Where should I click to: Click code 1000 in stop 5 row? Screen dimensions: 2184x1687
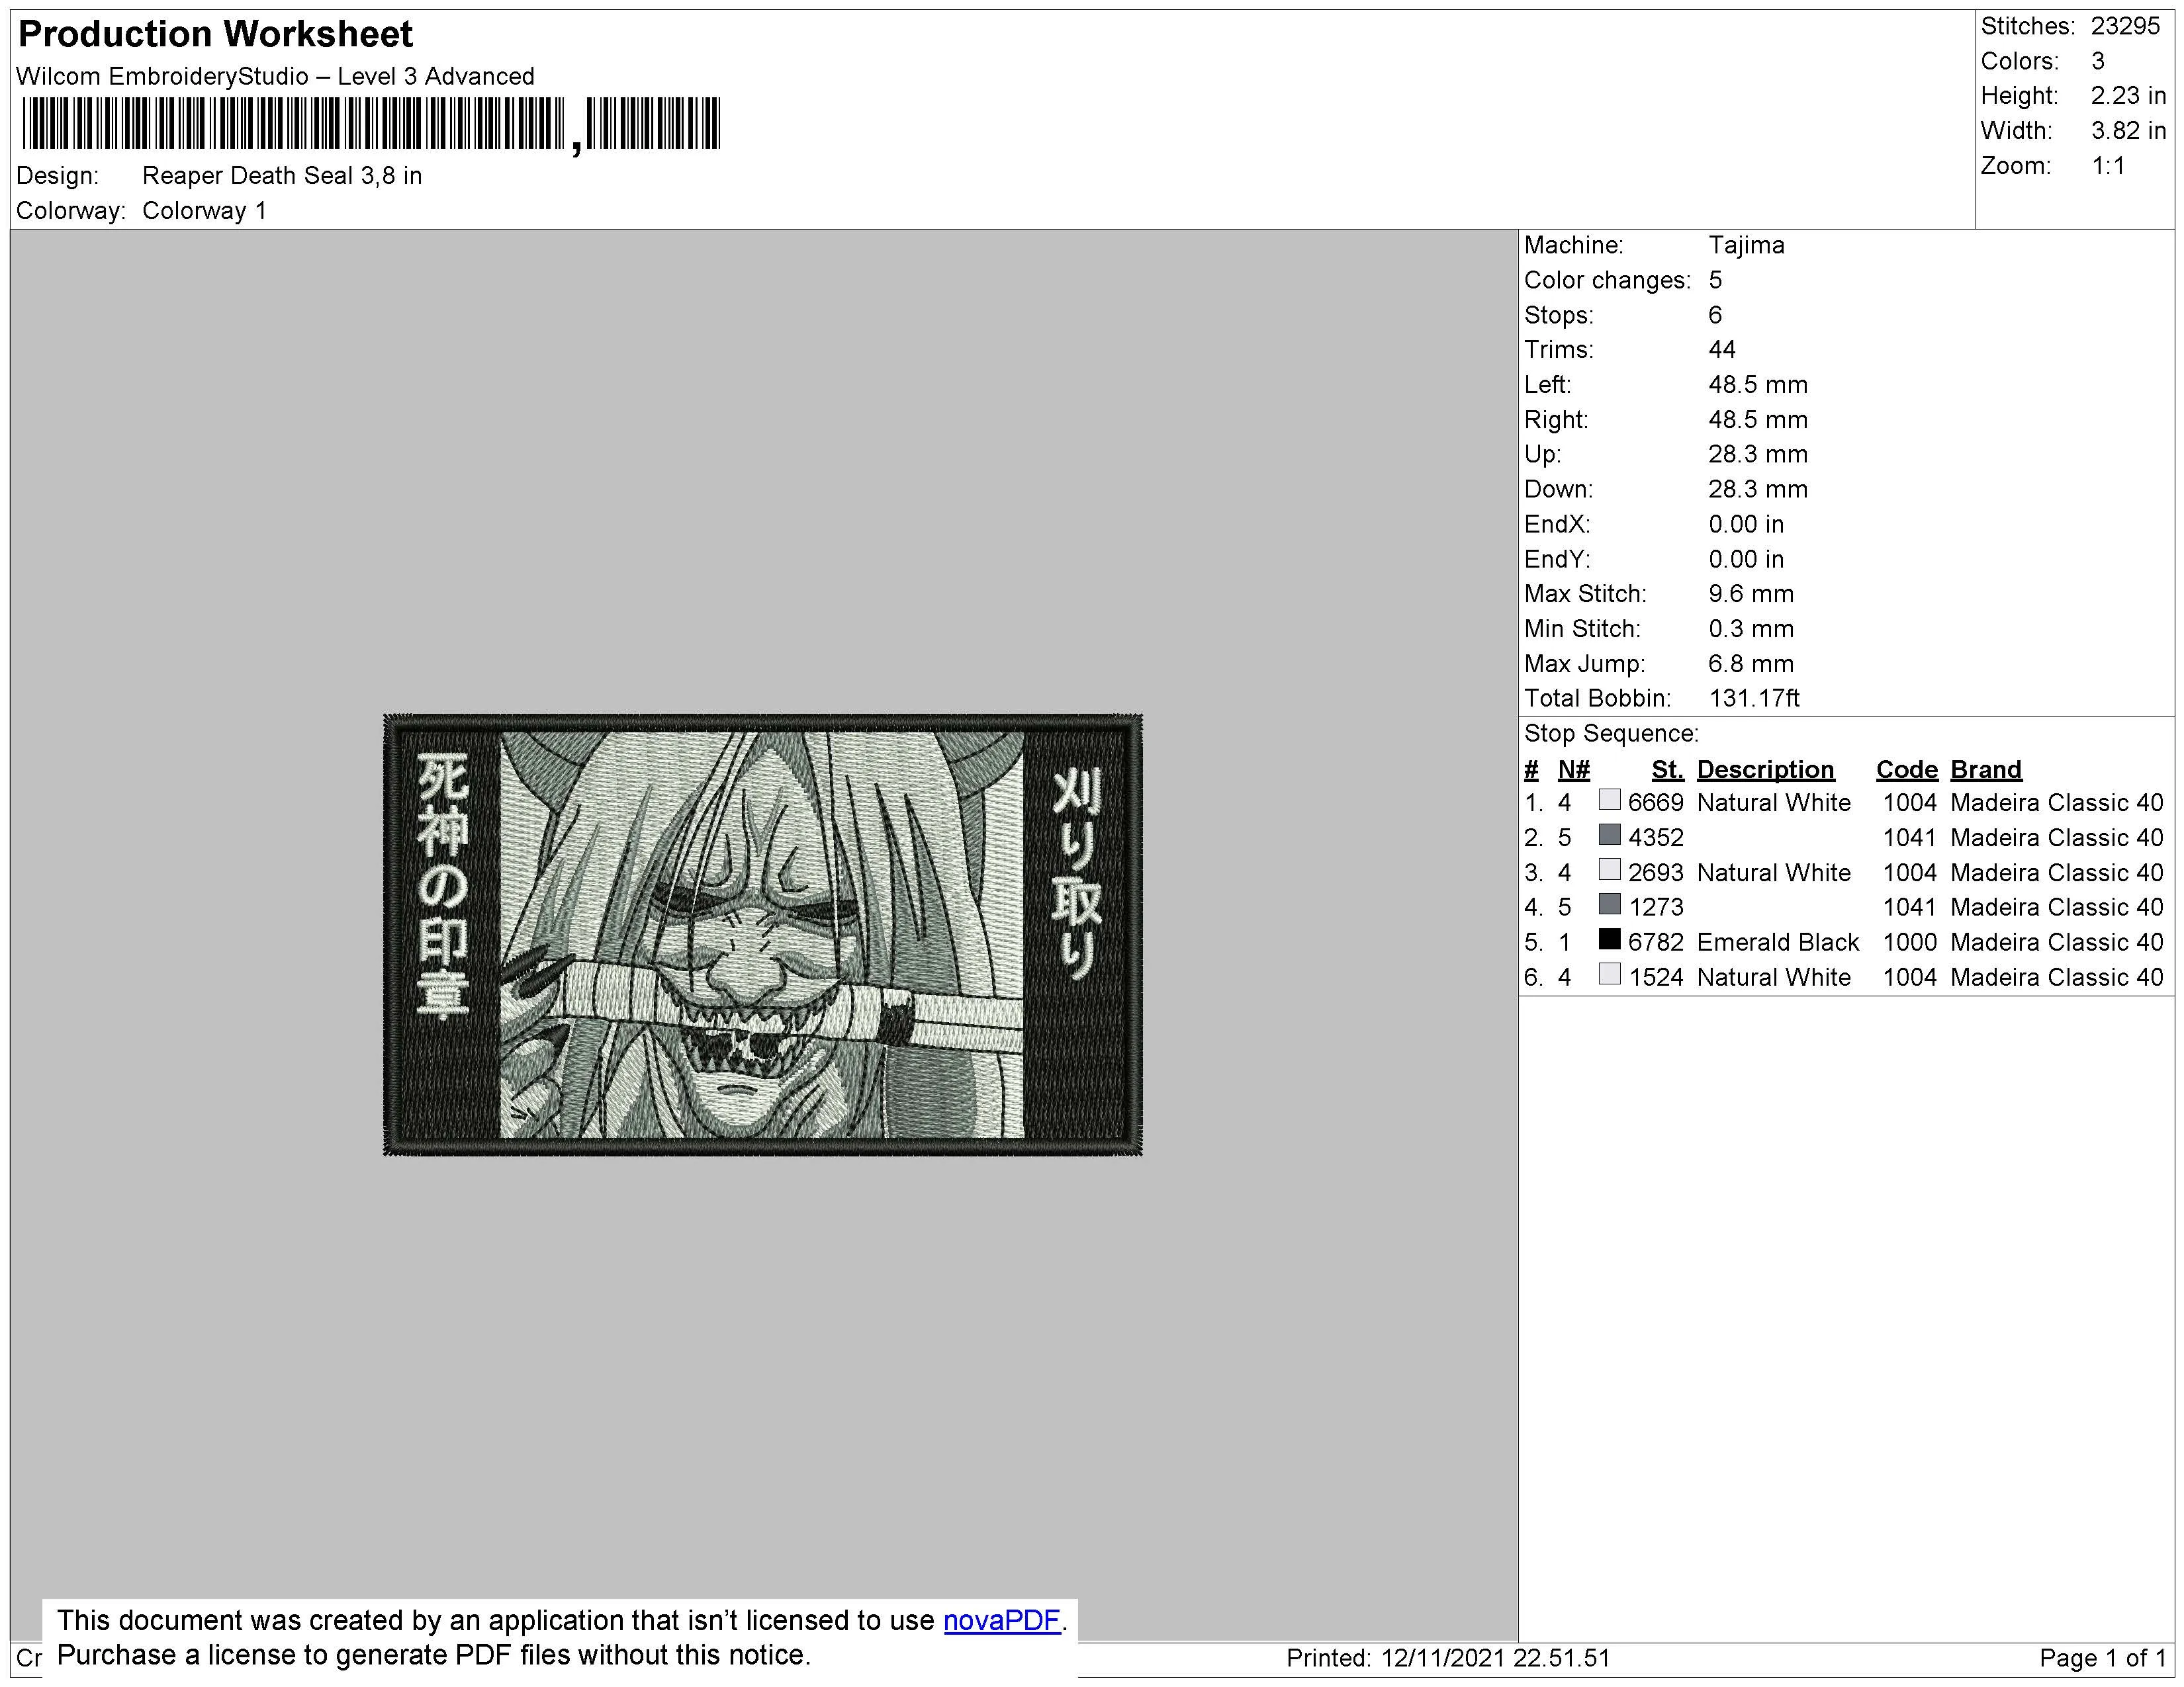(x=1909, y=943)
